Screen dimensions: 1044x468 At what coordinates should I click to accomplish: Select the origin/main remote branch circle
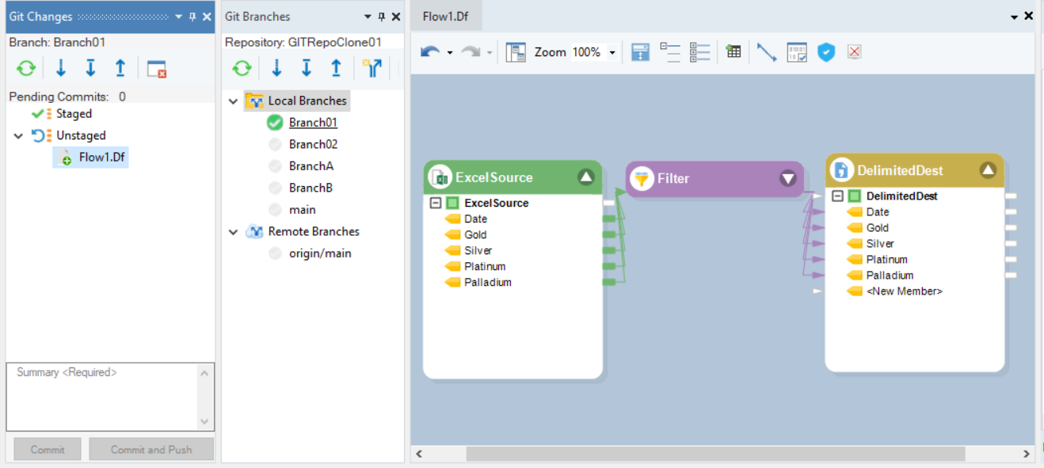point(275,253)
